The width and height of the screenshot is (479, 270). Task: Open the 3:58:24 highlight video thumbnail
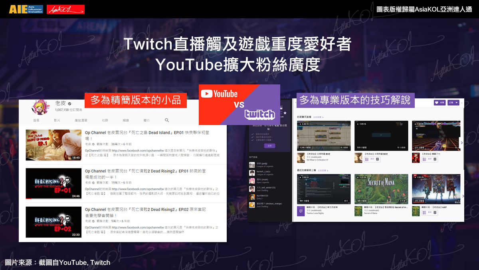pos(324,189)
